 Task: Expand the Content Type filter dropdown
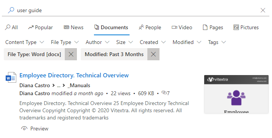25,42
